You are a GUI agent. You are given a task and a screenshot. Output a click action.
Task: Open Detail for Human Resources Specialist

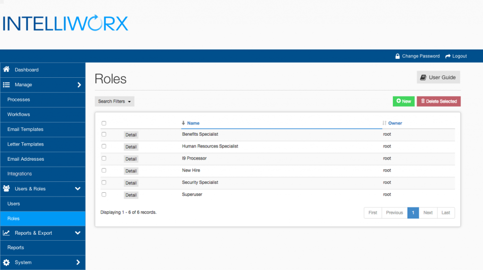tap(131, 147)
